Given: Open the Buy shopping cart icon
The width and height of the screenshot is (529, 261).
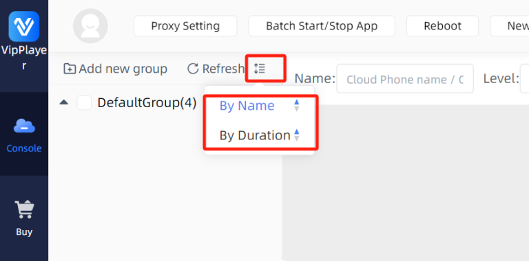Looking at the screenshot, I should (x=24, y=209).
